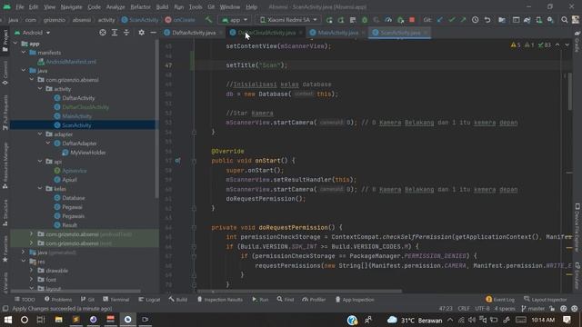This screenshot has height=327, width=582.
Task: Collapse the app module node
Action: (15, 44)
